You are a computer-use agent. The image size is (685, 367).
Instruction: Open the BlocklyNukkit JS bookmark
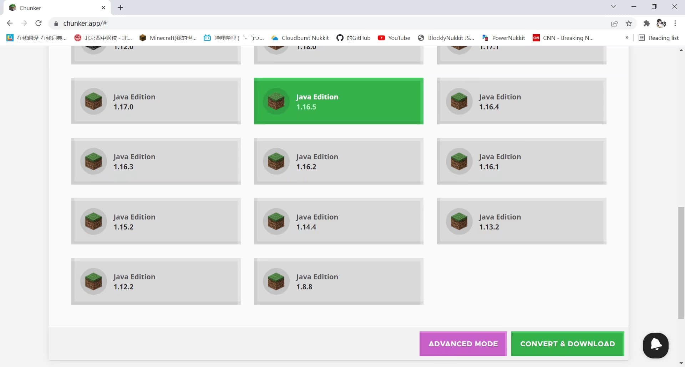[446, 38]
